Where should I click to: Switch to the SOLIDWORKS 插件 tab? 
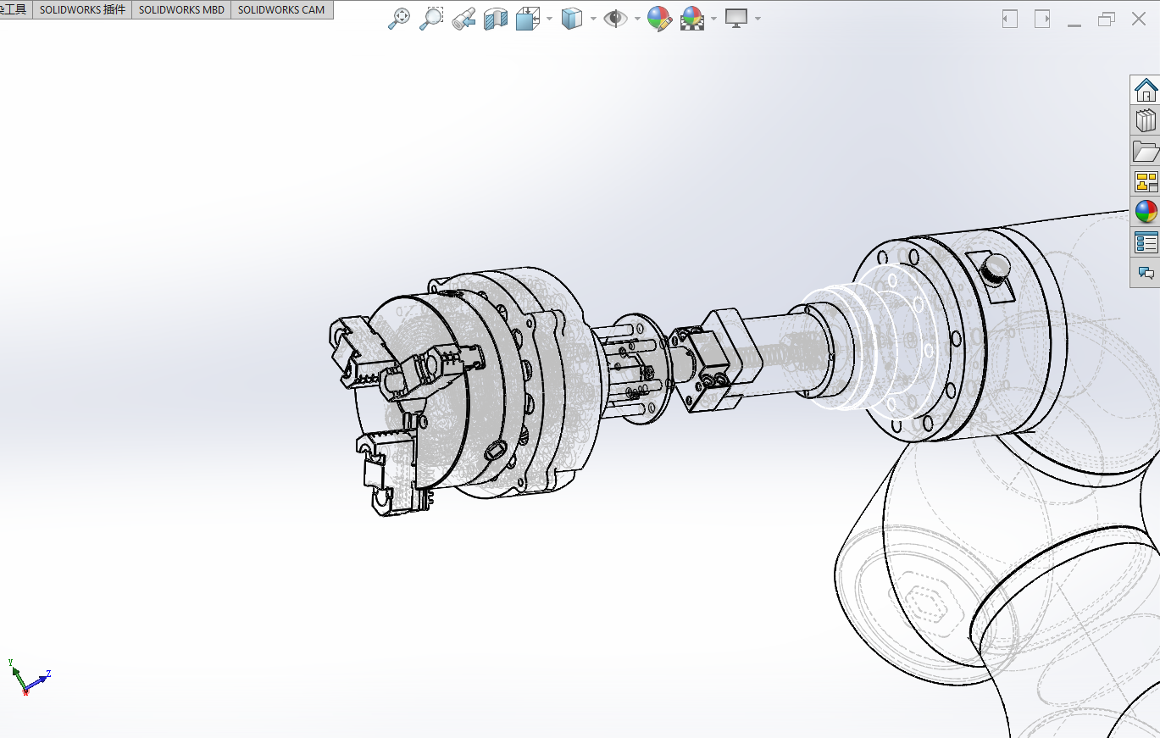[82, 10]
